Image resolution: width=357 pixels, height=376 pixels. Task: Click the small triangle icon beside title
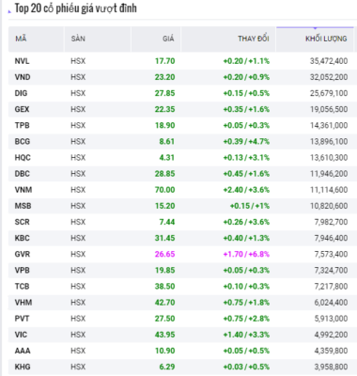point(9,11)
